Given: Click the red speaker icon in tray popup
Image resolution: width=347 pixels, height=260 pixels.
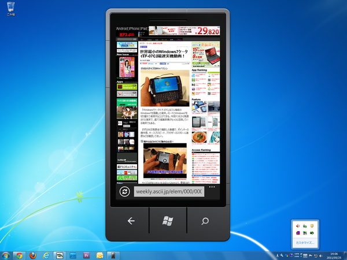Looking at the screenshot, I should point(298,226).
